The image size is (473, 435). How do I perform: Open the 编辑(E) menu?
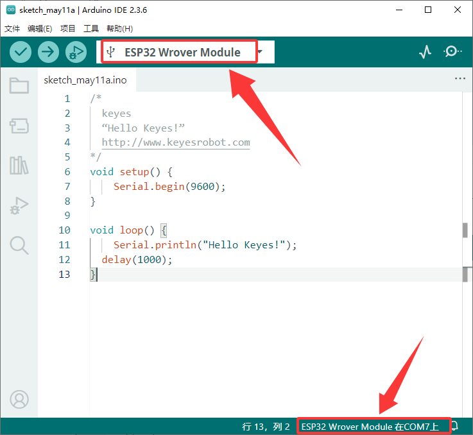coord(40,29)
